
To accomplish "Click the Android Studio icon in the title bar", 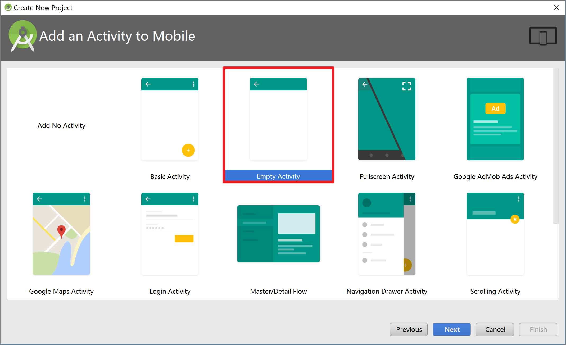I will point(8,8).
